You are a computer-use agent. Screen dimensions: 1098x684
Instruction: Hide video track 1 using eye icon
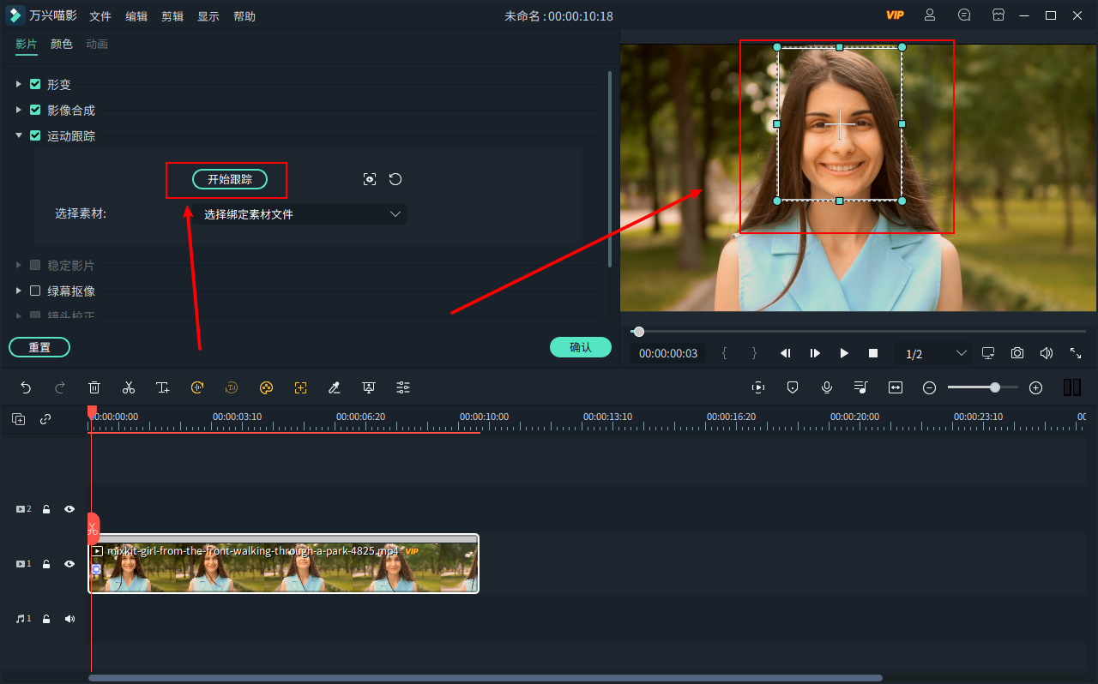69,564
